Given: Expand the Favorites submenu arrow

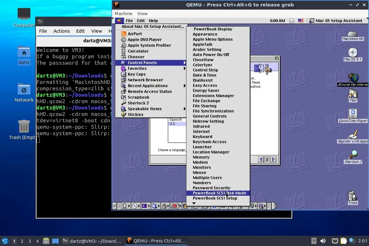Looking at the screenshot, I should (x=184, y=69).
